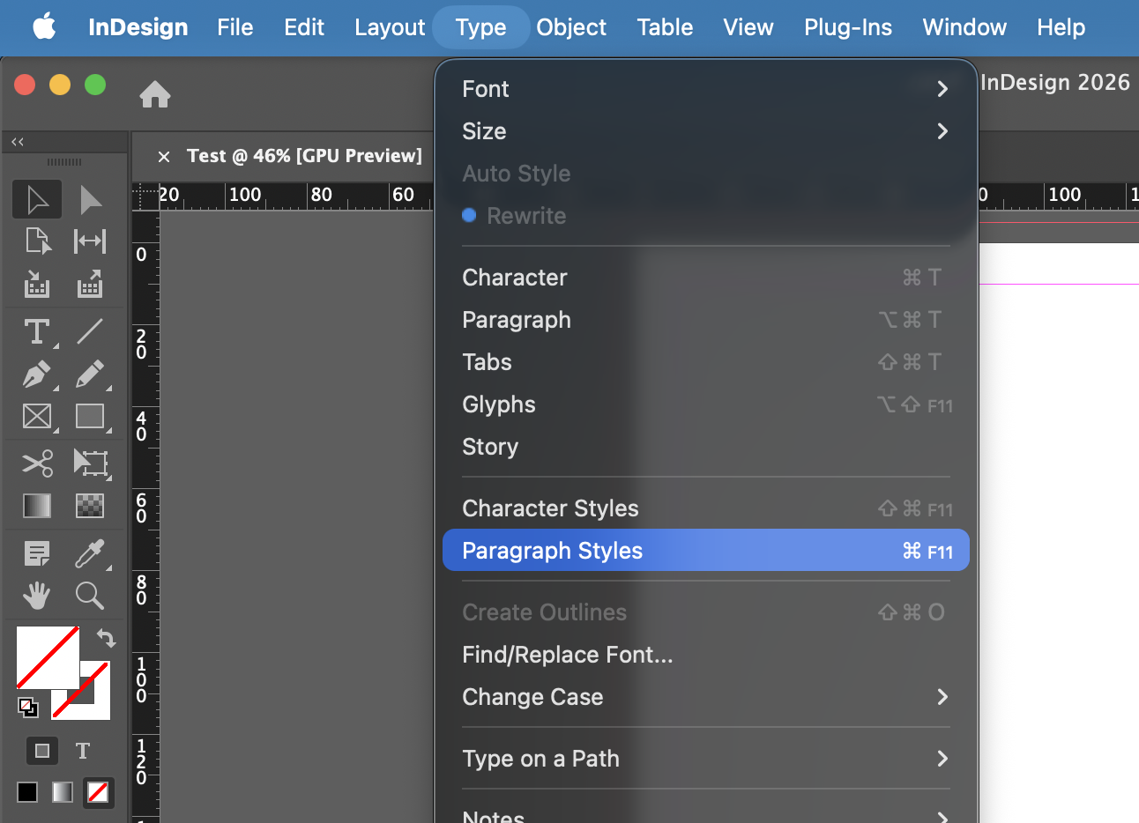Swap fill and stroke colors
Screen dimensions: 1139x823
106,637
